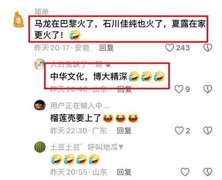Tap broken heart on 榴莲壳要上了 comment

(x=208, y=131)
